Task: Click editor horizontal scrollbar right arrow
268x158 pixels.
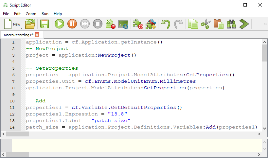Action: (x=259, y=134)
